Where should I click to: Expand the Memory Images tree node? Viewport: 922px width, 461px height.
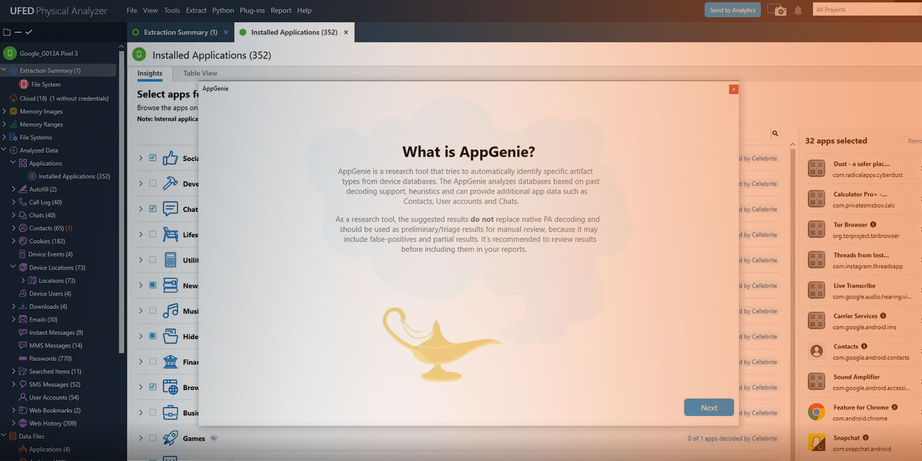(4, 111)
